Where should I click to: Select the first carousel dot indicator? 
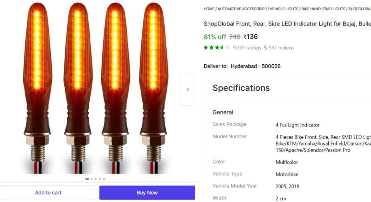point(87,179)
